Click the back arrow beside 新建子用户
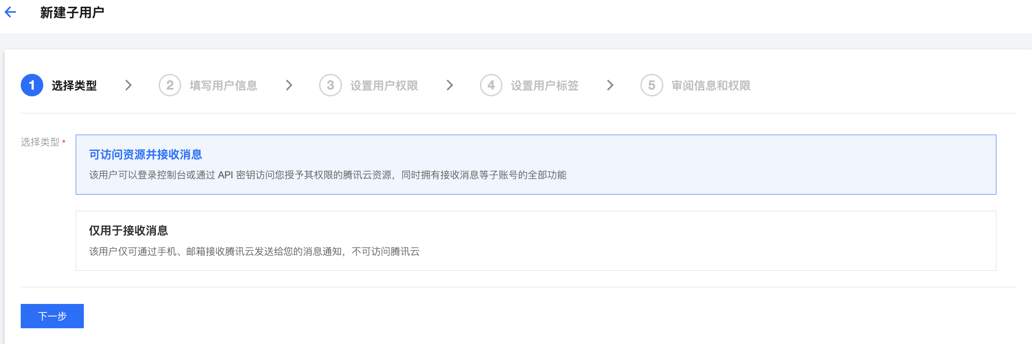Viewport: 1032px width, 344px height. [x=10, y=13]
